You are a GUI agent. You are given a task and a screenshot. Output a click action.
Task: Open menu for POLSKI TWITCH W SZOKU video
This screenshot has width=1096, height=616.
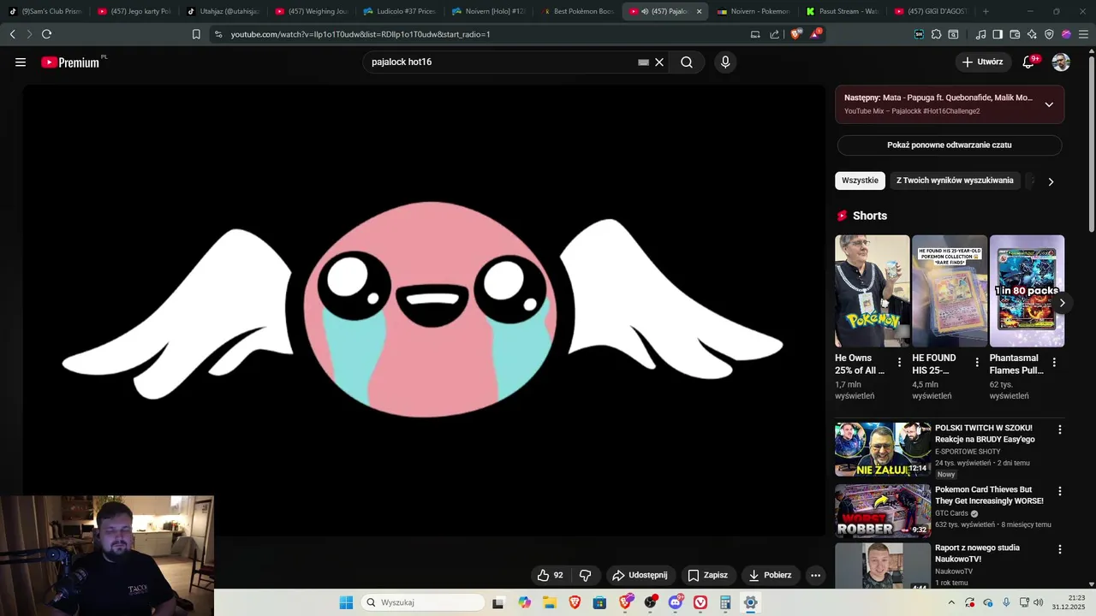coord(1060,430)
